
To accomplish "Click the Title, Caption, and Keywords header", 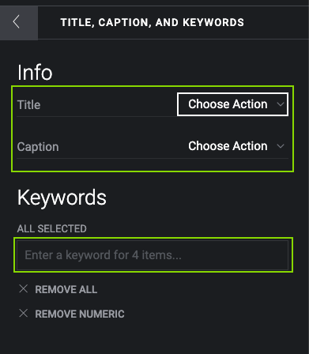I will click(153, 22).
